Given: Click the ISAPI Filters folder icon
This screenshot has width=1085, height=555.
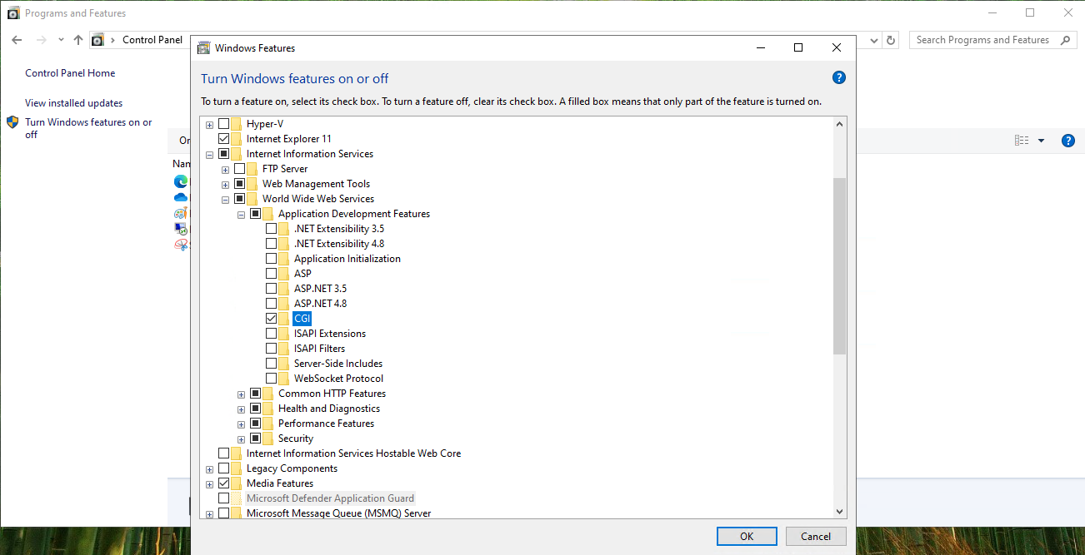Looking at the screenshot, I should pos(284,349).
